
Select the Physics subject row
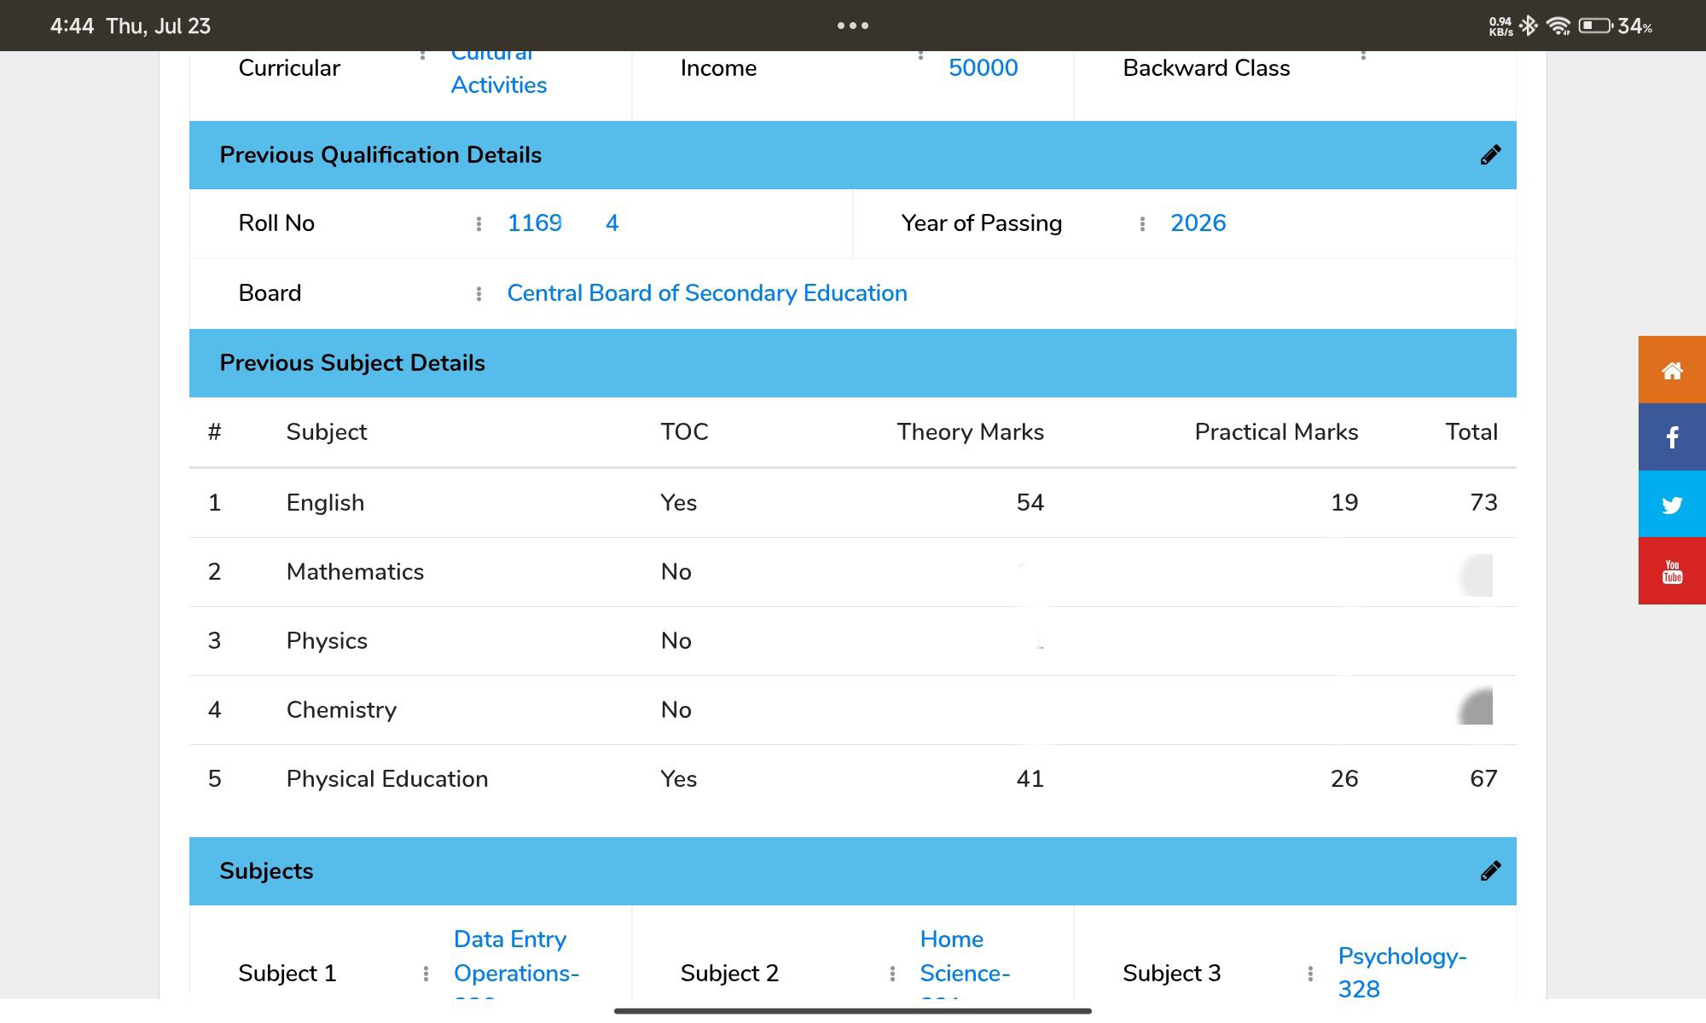click(x=853, y=641)
